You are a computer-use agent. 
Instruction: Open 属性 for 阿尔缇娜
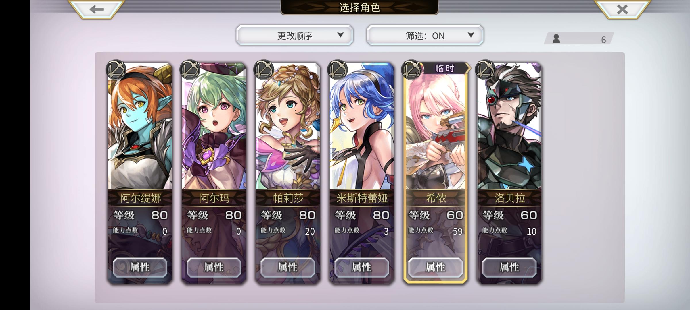point(140,267)
